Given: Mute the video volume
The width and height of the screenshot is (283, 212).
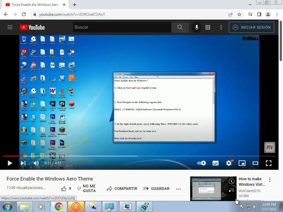Looking at the screenshot, I should coord(36,163).
